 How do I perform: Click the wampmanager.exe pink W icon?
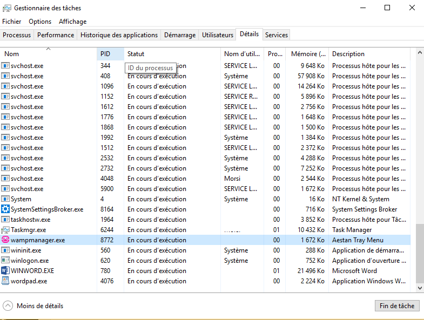[x=5, y=240]
